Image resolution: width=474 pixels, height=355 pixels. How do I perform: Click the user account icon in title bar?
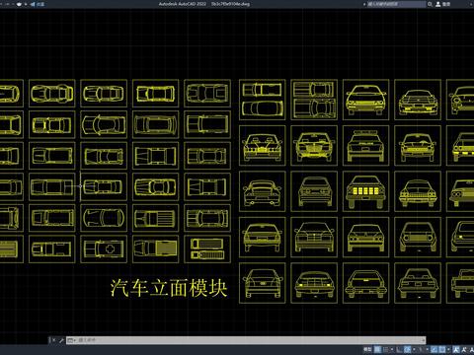438,4
